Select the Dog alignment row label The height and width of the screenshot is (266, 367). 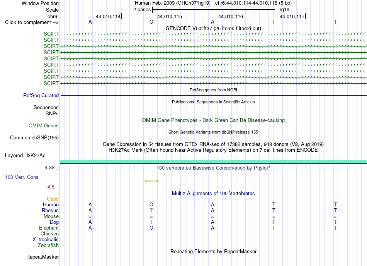tap(54, 222)
